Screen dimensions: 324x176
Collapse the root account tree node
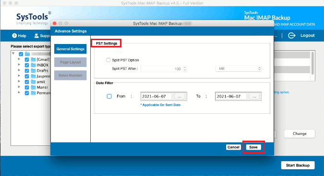coord(13,54)
